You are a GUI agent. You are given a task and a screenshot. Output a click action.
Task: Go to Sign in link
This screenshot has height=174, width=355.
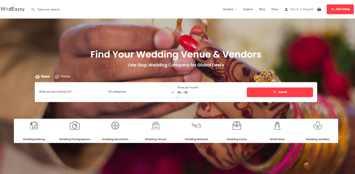[294, 9]
